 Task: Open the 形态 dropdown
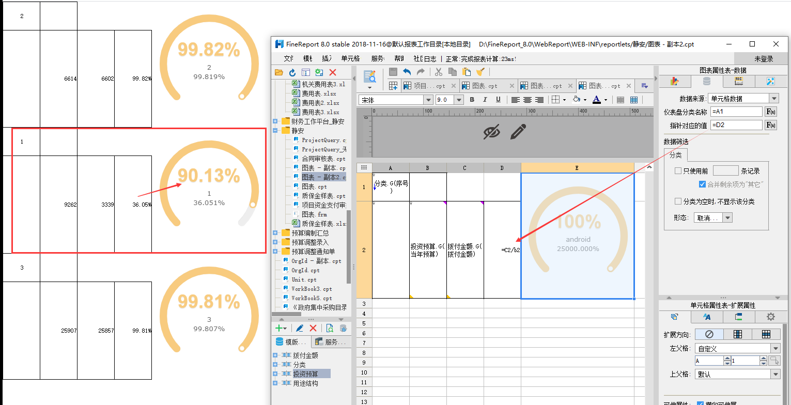727,218
